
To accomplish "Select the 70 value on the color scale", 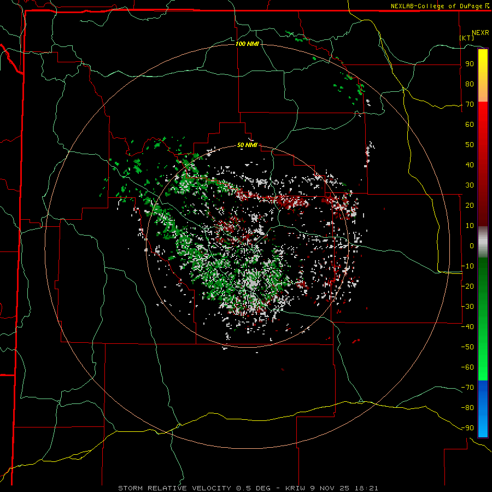I will [x=470, y=104].
